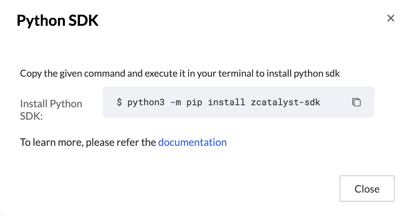Viewport: 407px width, 216px height.
Task: Dismiss the dialog with the X icon
Action: (390, 18)
